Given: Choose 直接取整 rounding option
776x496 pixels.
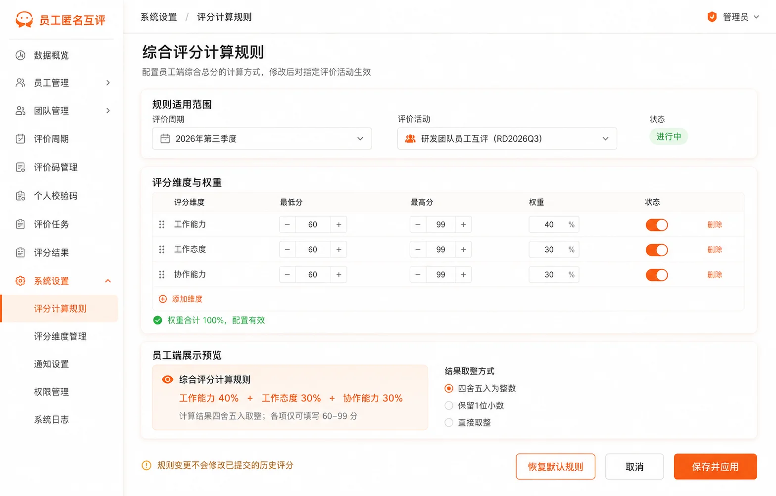Looking at the screenshot, I should (449, 422).
